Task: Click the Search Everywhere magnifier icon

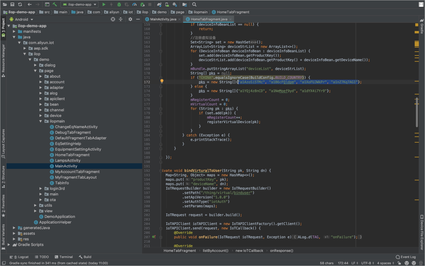Action: 194,5
